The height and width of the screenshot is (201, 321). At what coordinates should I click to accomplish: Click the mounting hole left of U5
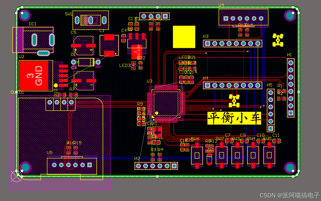(25, 167)
